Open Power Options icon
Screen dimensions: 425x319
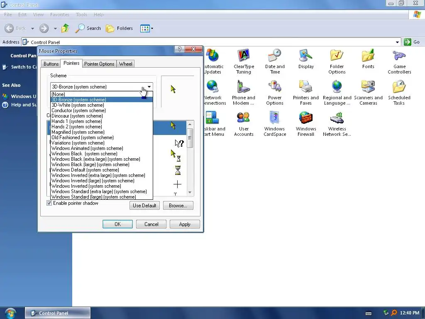275,93
